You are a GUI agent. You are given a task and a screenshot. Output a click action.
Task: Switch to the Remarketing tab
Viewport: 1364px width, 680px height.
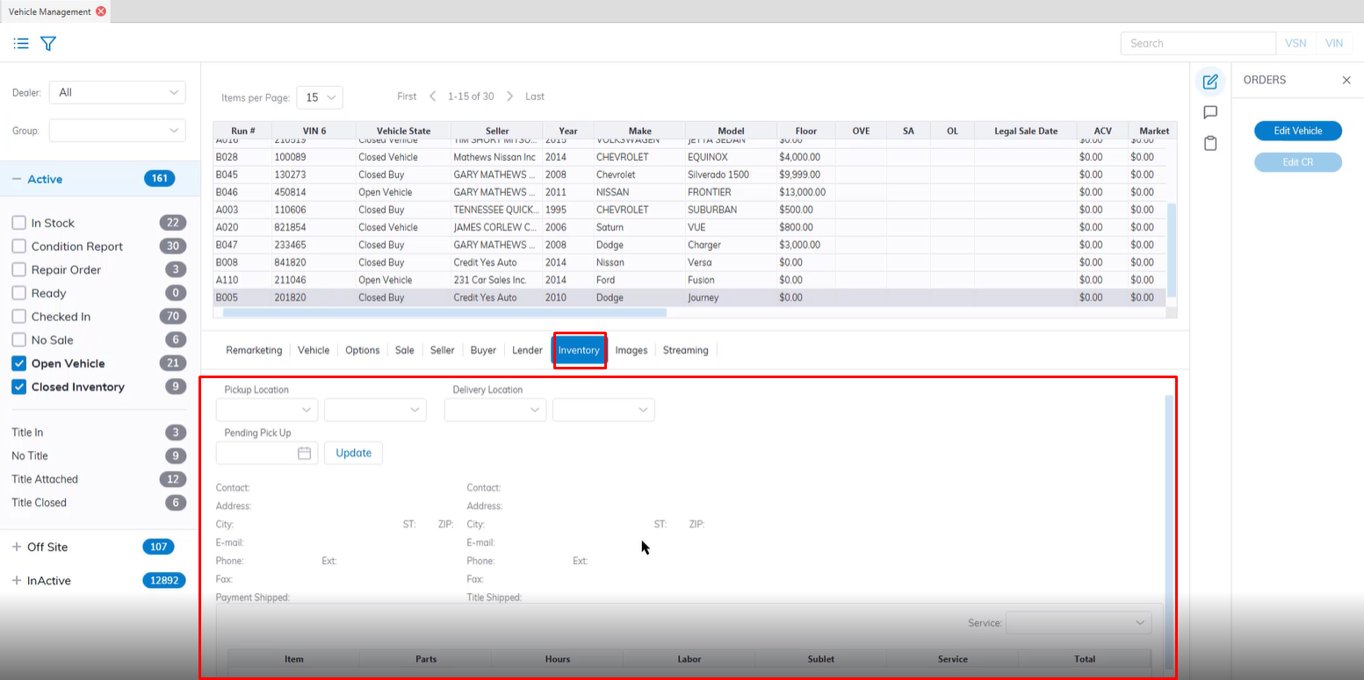(254, 350)
